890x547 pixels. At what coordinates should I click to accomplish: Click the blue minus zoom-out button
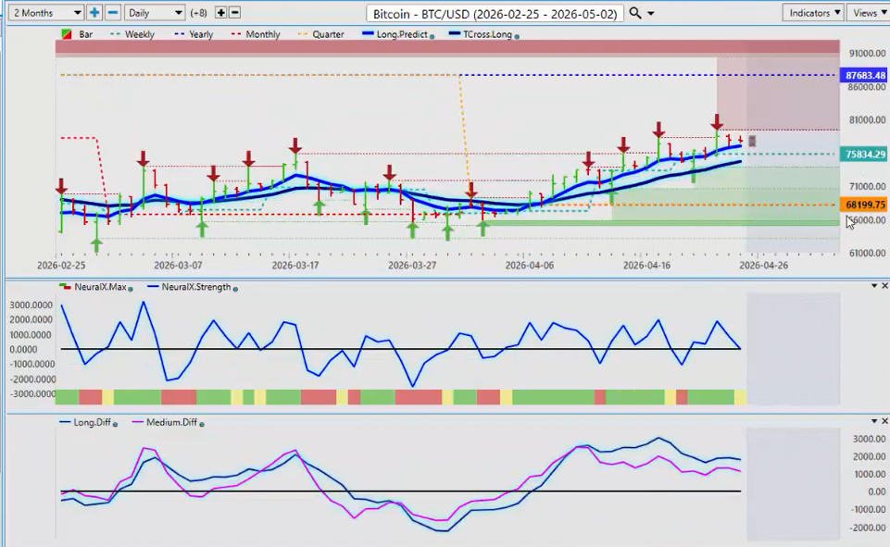pos(112,13)
